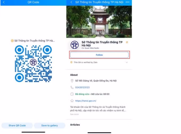Tap the verified icon next to 'This OA is verified'
This screenshot has width=181, height=134.
point(71,62)
